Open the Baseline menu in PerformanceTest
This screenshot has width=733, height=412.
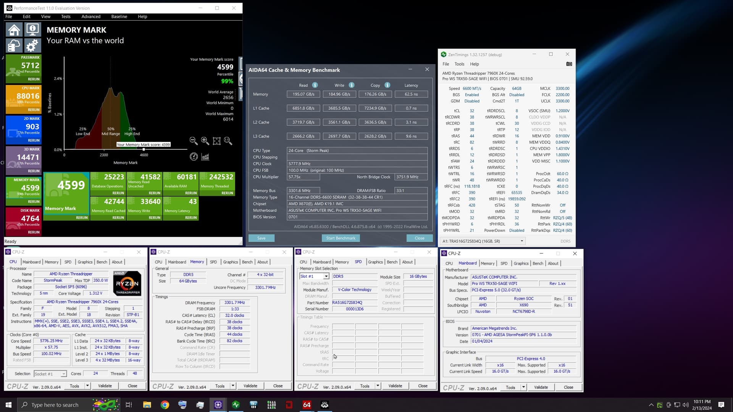tap(119, 16)
